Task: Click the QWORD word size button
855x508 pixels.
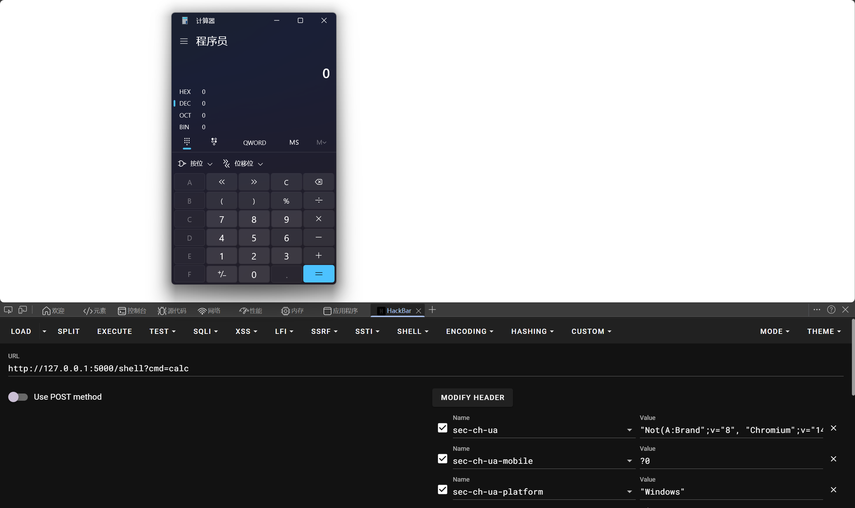Action: click(255, 143)
